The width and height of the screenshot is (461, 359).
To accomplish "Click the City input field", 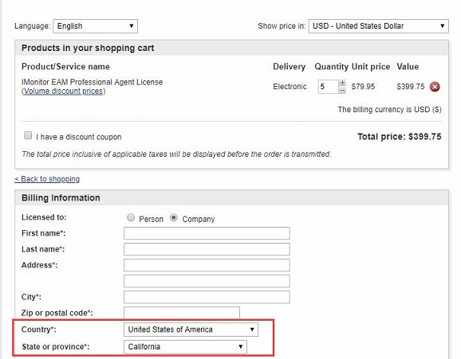I will (207, 297).
